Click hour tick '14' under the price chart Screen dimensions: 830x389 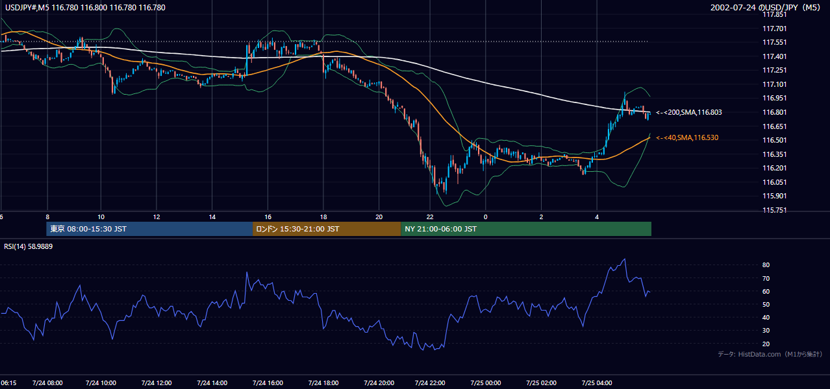click(x=212, y=217)
